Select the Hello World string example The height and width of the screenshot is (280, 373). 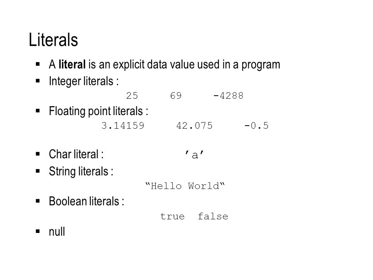coord(185,186)
